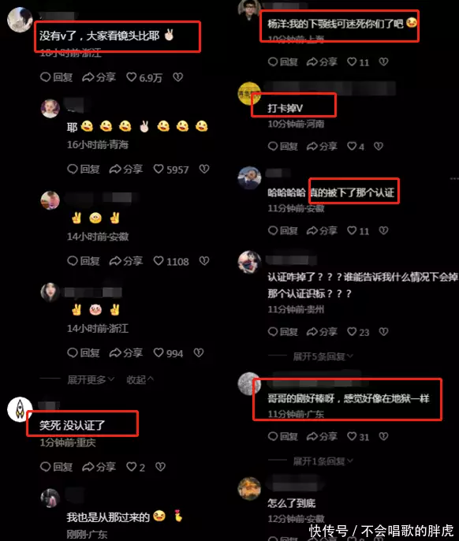Expand 展开1条回复 under 广东 comment
The height and width of the screenshot is (541, 459).
tap(323, 461)
